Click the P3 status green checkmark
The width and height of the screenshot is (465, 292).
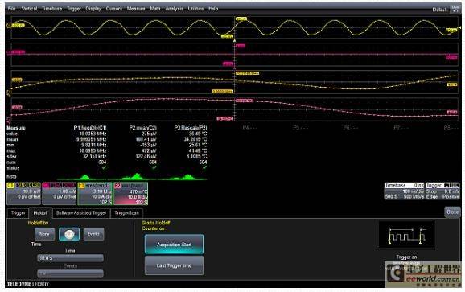204,168
